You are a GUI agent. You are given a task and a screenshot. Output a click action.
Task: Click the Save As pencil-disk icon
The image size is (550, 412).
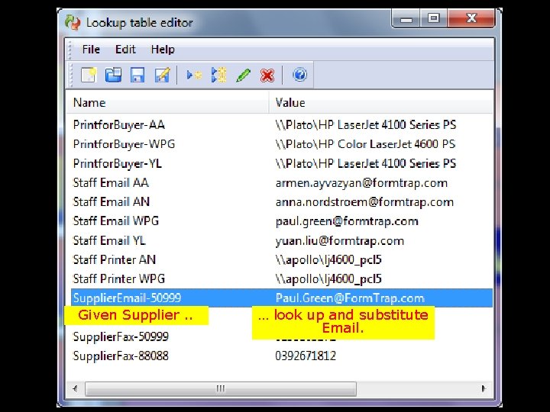click(162, 75)
